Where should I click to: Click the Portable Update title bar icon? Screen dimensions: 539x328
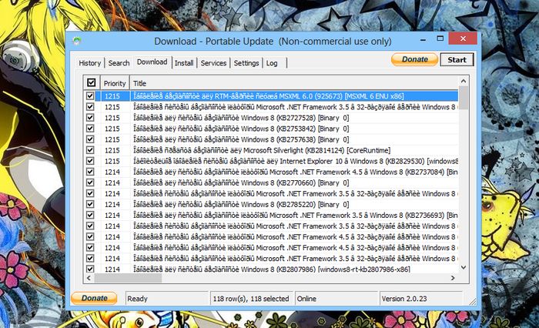[76, 40]
